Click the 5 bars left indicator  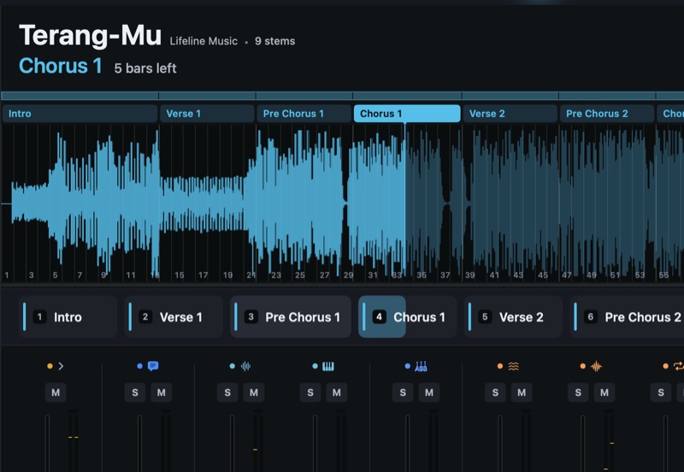tap(145, 68)
